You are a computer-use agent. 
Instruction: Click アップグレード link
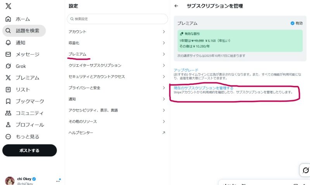[x=186, y=70]
